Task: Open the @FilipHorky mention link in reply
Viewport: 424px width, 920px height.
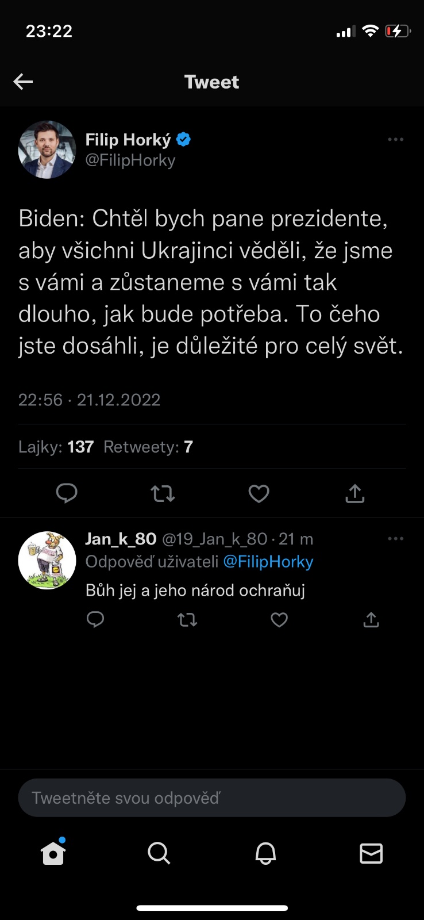Action: [x=268, y=562]
